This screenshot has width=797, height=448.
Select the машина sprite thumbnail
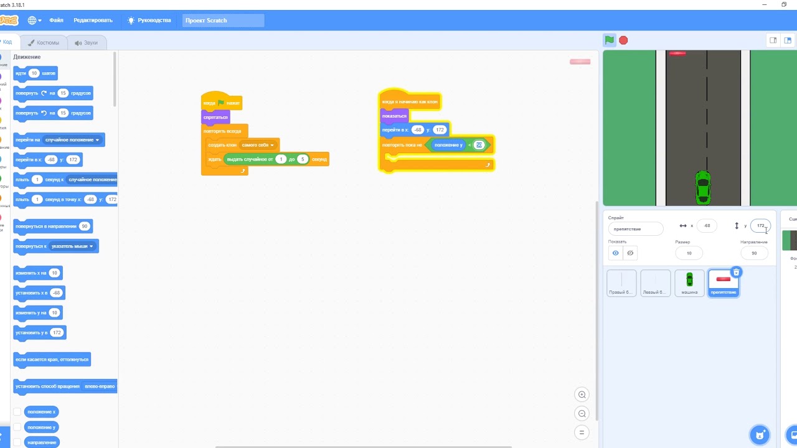pos(689,283)
